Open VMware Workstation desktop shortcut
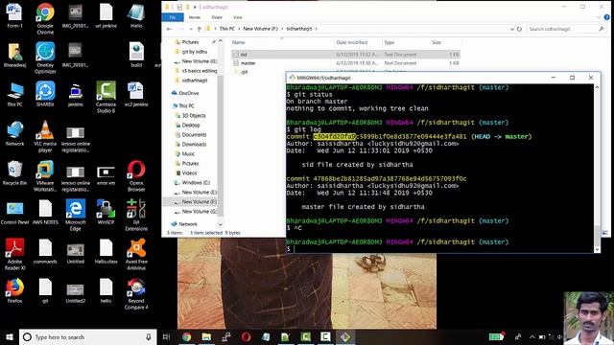The height and width of the screenshot is (345, 614). (45, 175)
